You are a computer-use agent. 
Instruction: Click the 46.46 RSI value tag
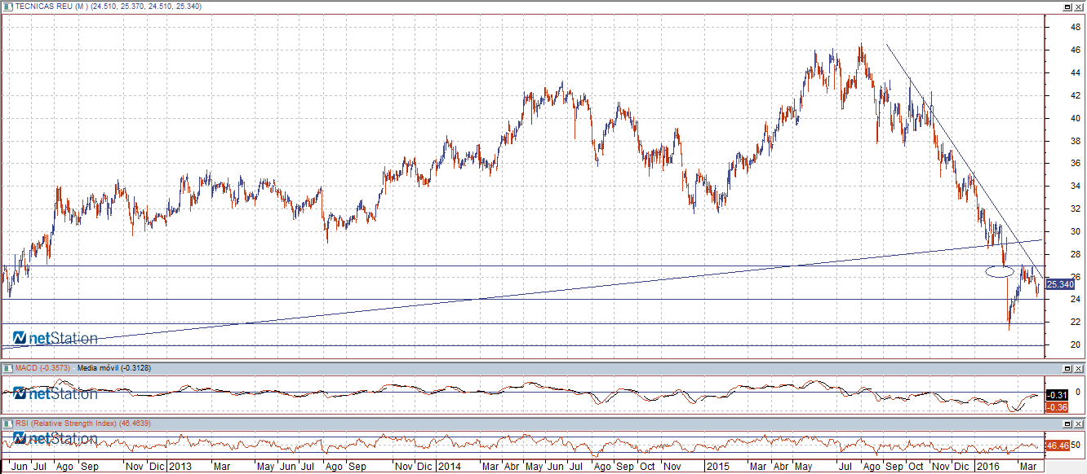point(1058,445)
